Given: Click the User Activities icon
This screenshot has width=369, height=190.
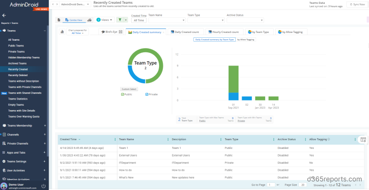Looking at the screenshot, I should click(4, 170).
